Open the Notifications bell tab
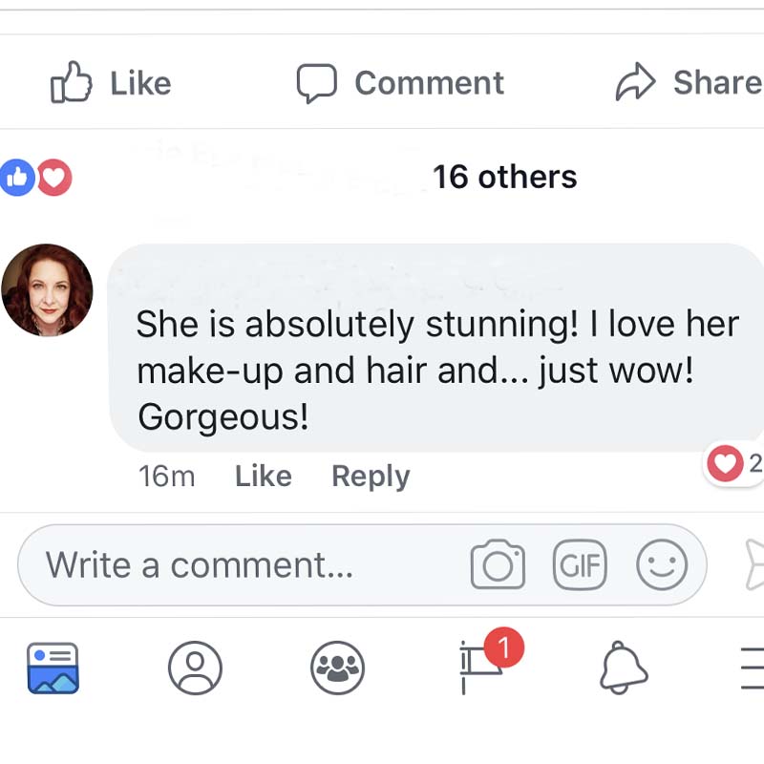The height and width of the screenshot is (764, 764). point(624,668)
